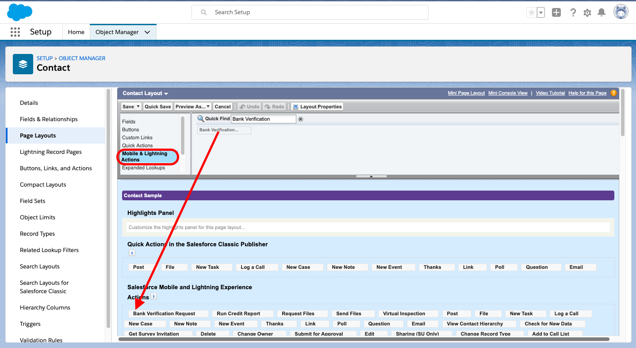Click the Layout Properties button
Image resolution: width=636 pixels, height=348 pixels.
pos(317,107)
